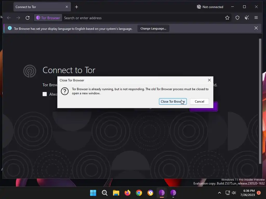This screenshot has width=266, height=199.
Task: Maximize the Tor Browser window
Action: tap(244, 7)
